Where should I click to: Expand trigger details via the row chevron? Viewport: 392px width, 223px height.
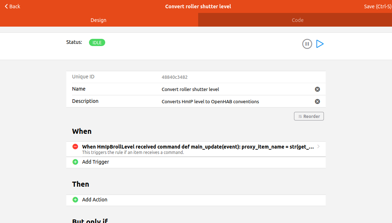318,147
